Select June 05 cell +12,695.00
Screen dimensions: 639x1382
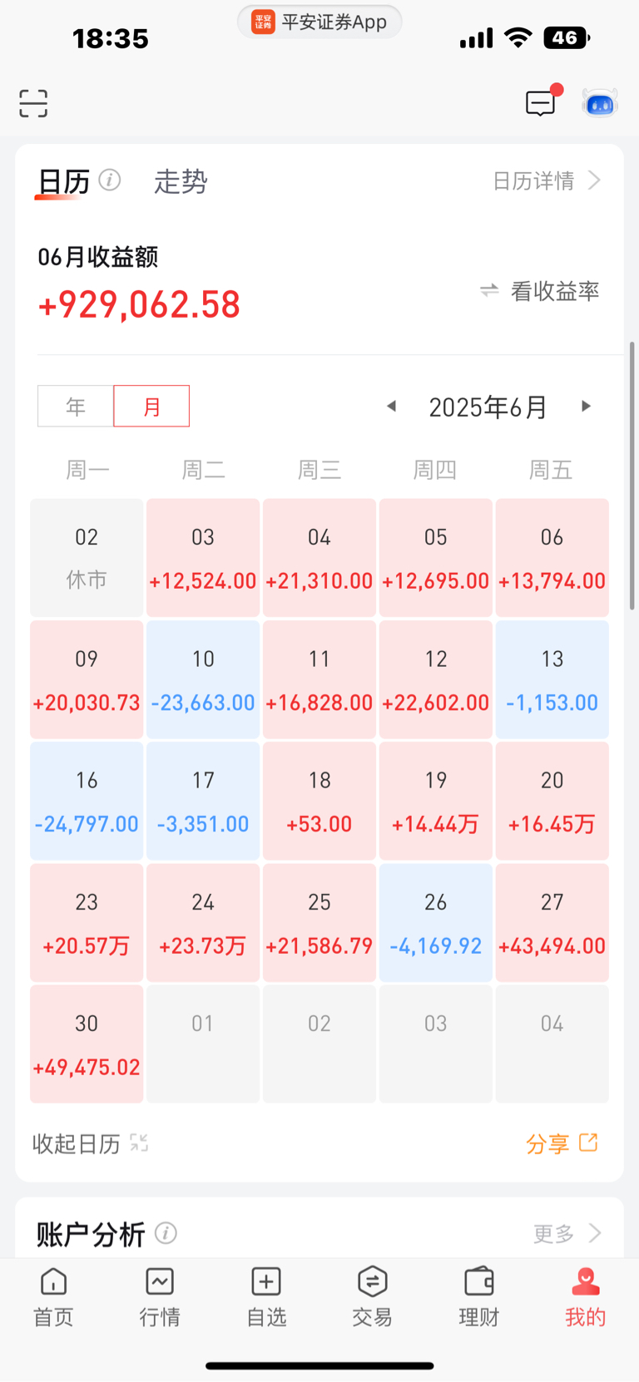coord(436,557)
